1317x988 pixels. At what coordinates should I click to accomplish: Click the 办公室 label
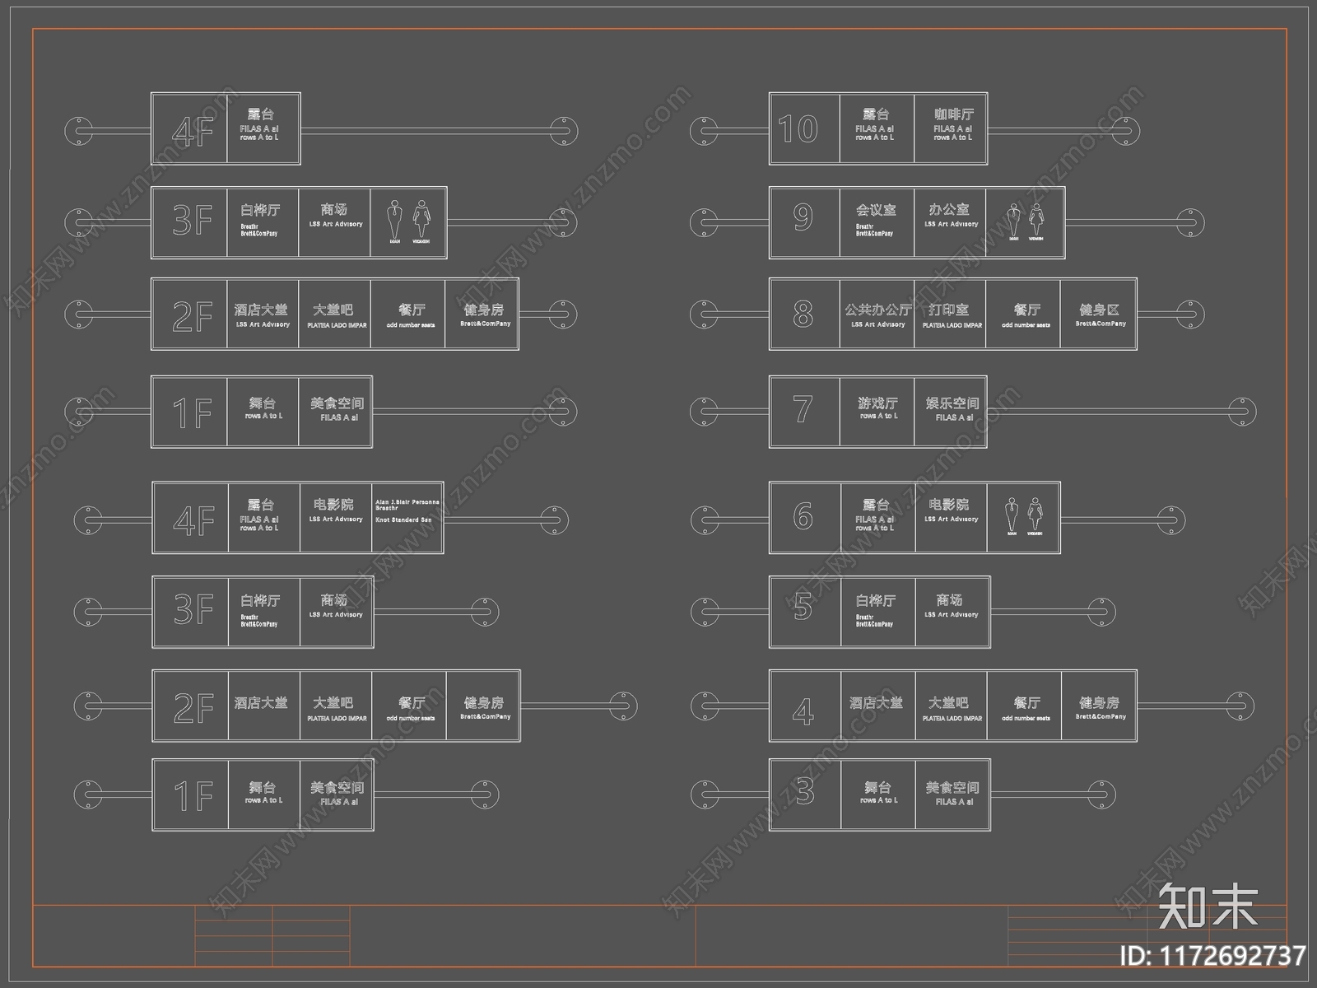click(x=949, y=209)
